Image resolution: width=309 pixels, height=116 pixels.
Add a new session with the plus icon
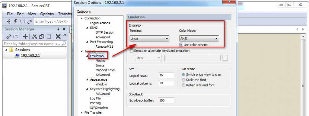(25, 37)
